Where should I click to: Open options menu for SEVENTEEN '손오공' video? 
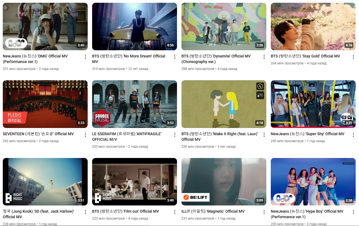coord(85,135)
